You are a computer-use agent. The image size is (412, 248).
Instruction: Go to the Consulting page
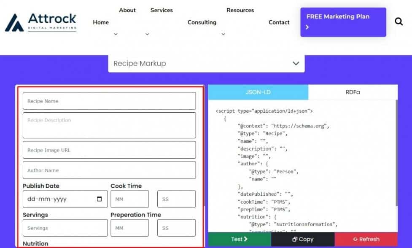(202, 22)
